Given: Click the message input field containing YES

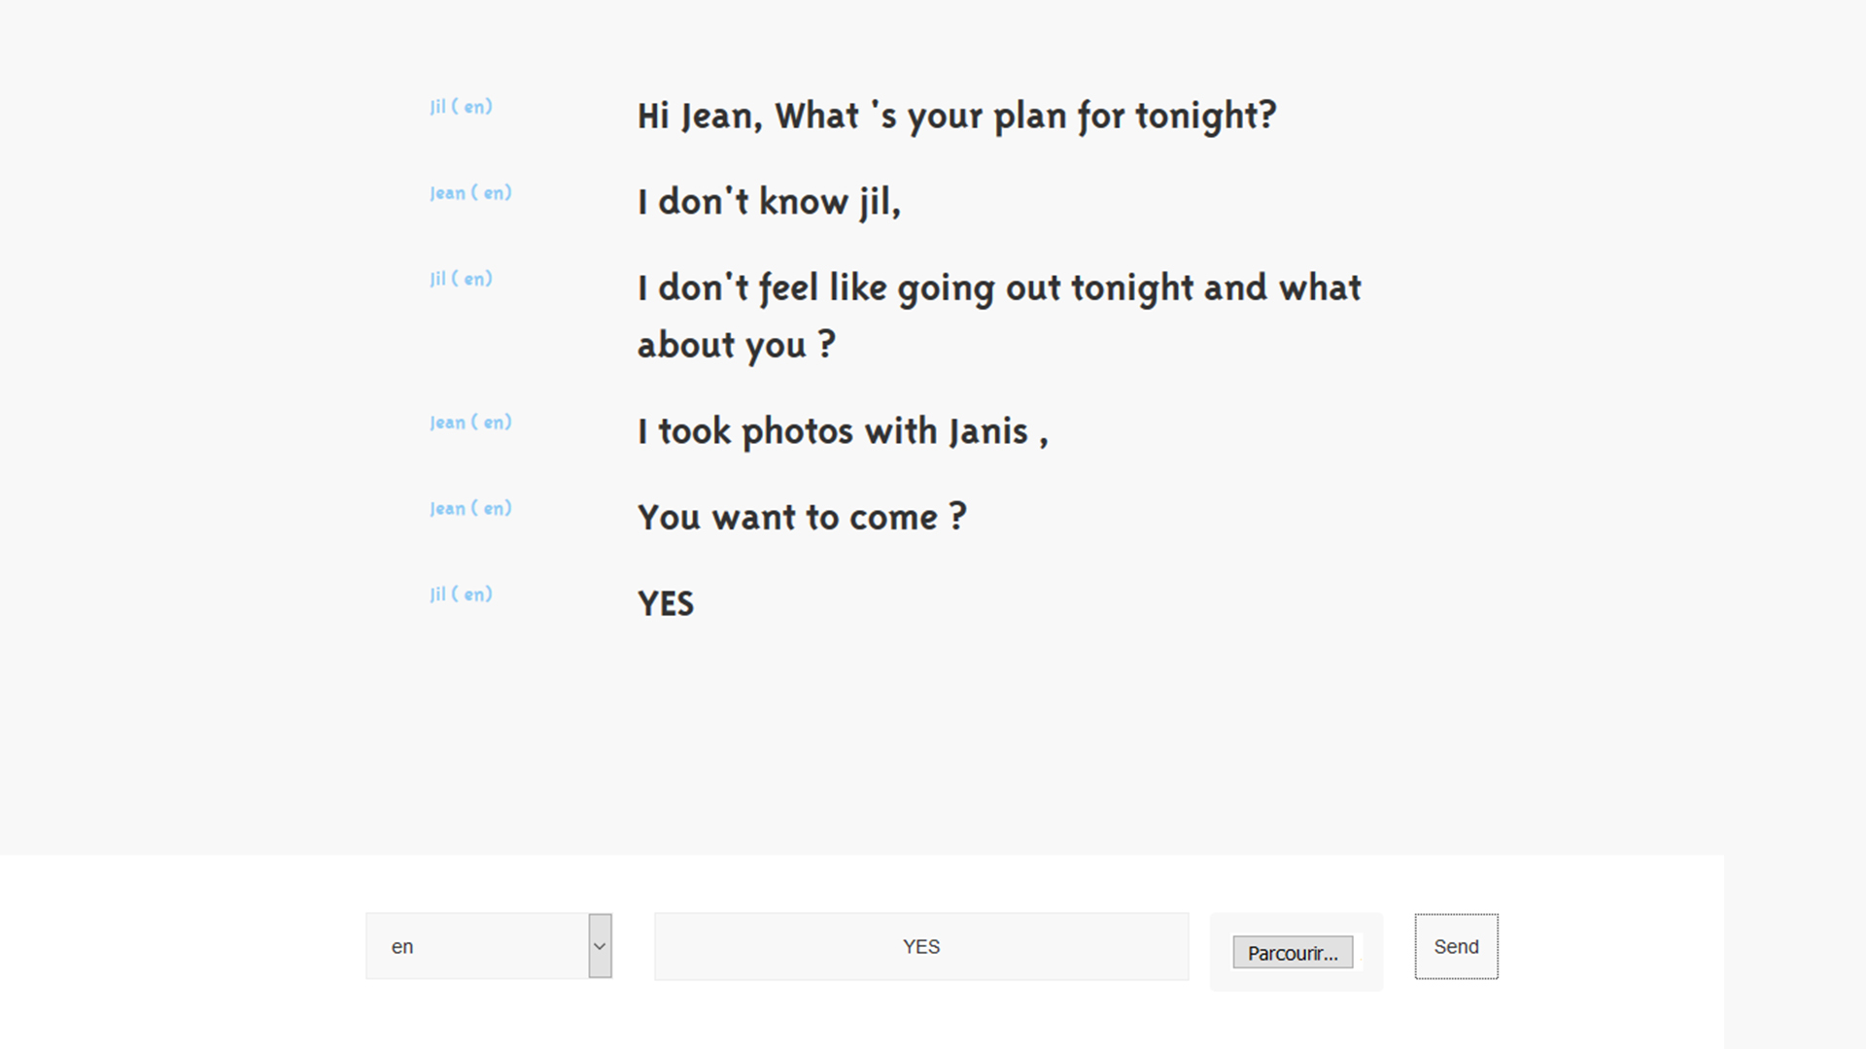Looking at the screenshot, I should (921, 946).
